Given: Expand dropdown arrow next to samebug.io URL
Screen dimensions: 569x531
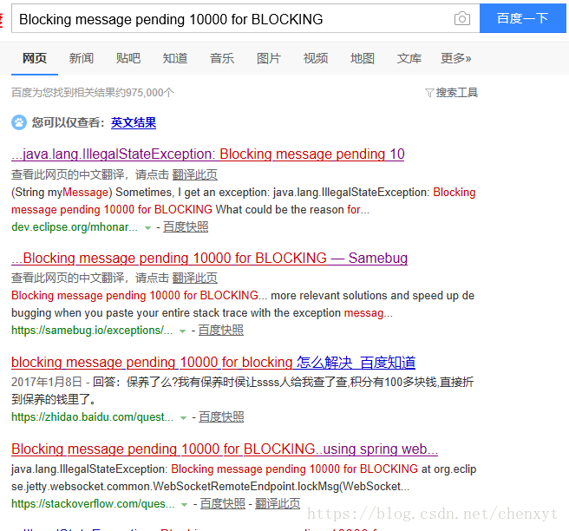Looking at the screenshot, I should tap(182, 331).
